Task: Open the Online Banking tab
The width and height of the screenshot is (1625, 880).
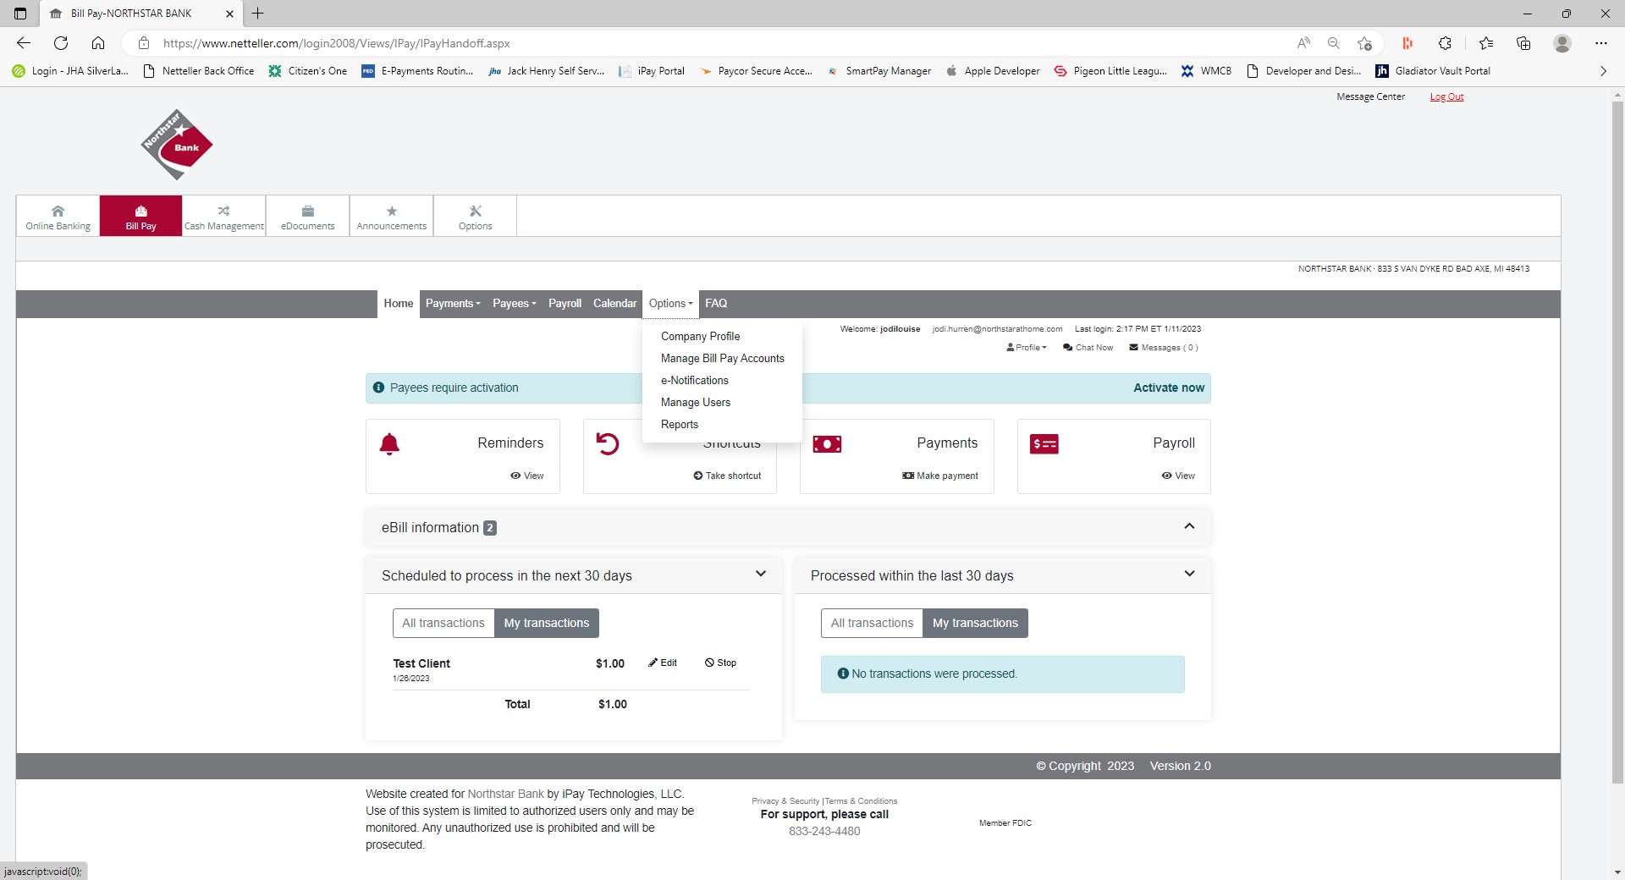Action: pos(58,217)
